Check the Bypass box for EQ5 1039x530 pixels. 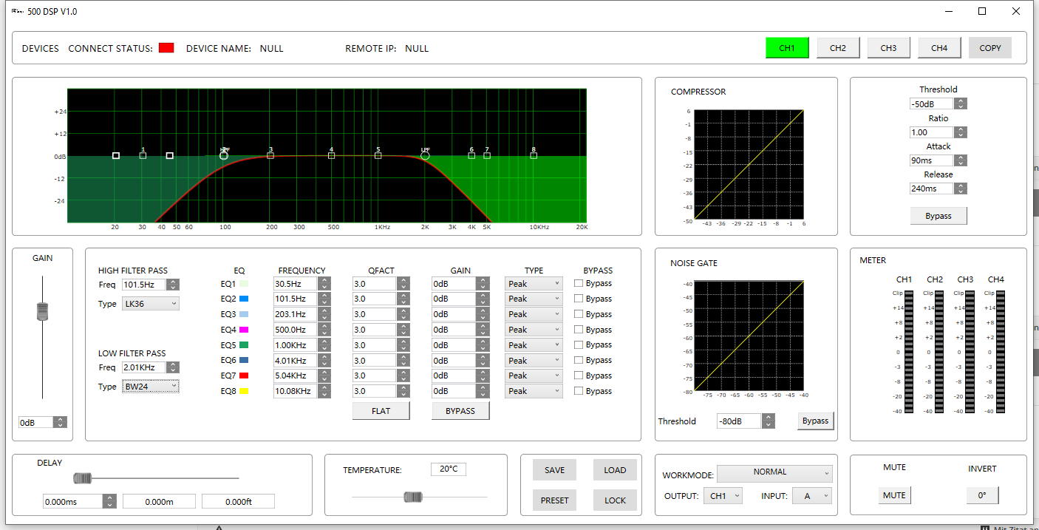tap(579, 344)
